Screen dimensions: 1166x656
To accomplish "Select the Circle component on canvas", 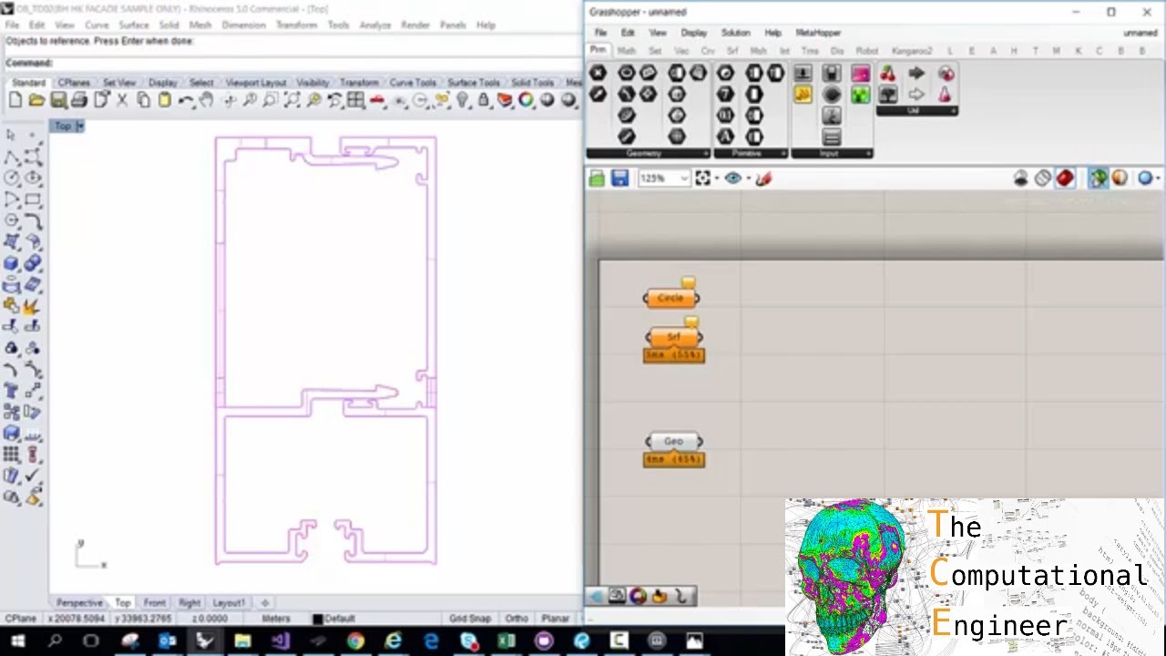I will [671, 298].
